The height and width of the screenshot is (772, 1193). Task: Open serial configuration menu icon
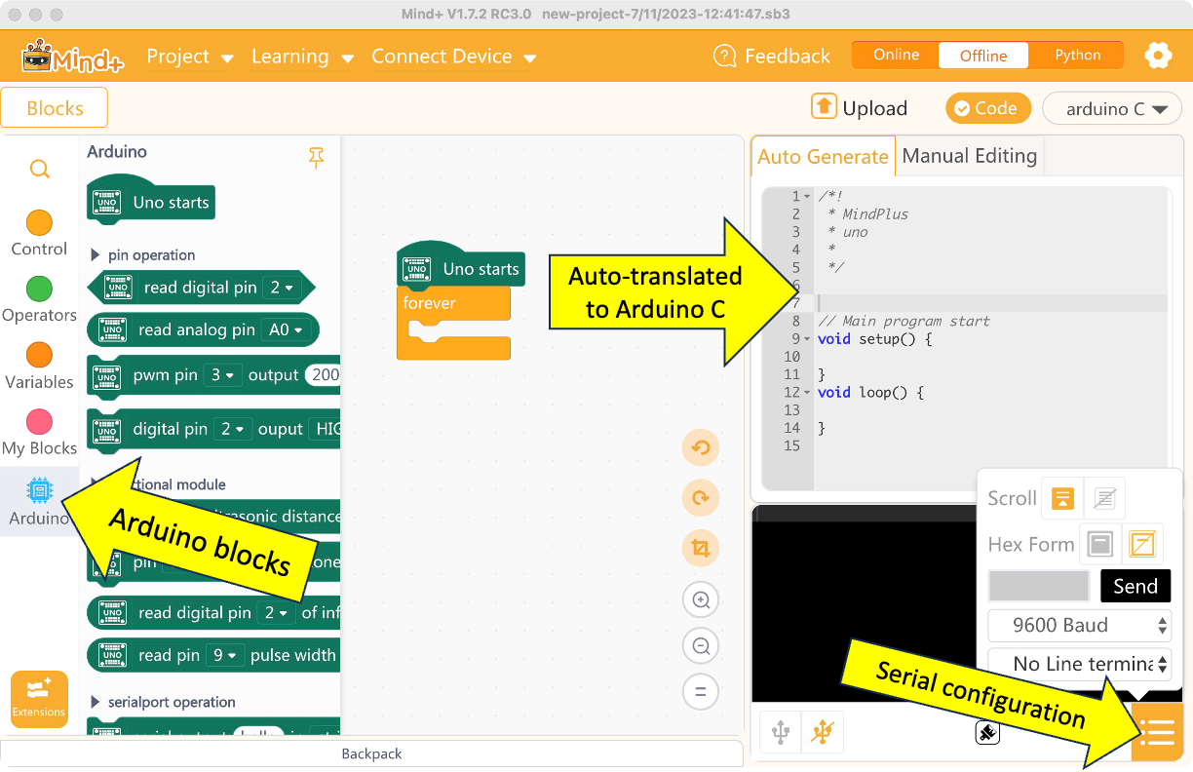(x=1157, y=732)
